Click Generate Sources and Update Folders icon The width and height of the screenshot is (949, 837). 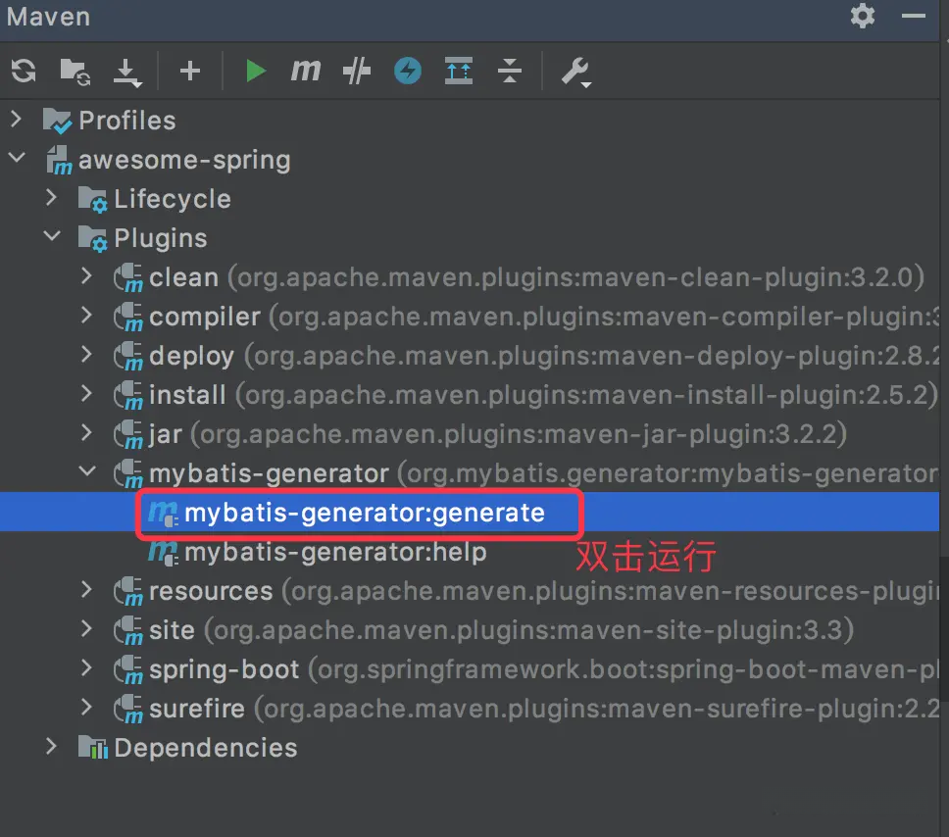pos(75,72)
